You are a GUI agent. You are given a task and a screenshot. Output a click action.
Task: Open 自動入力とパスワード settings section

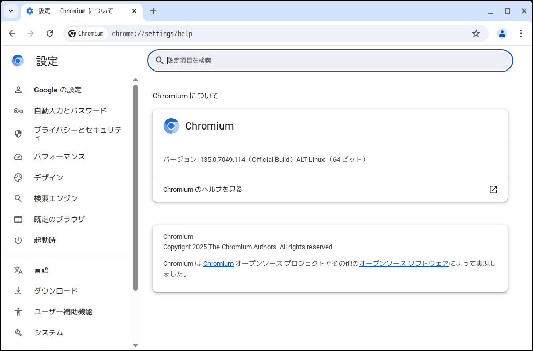pos(70,111)
